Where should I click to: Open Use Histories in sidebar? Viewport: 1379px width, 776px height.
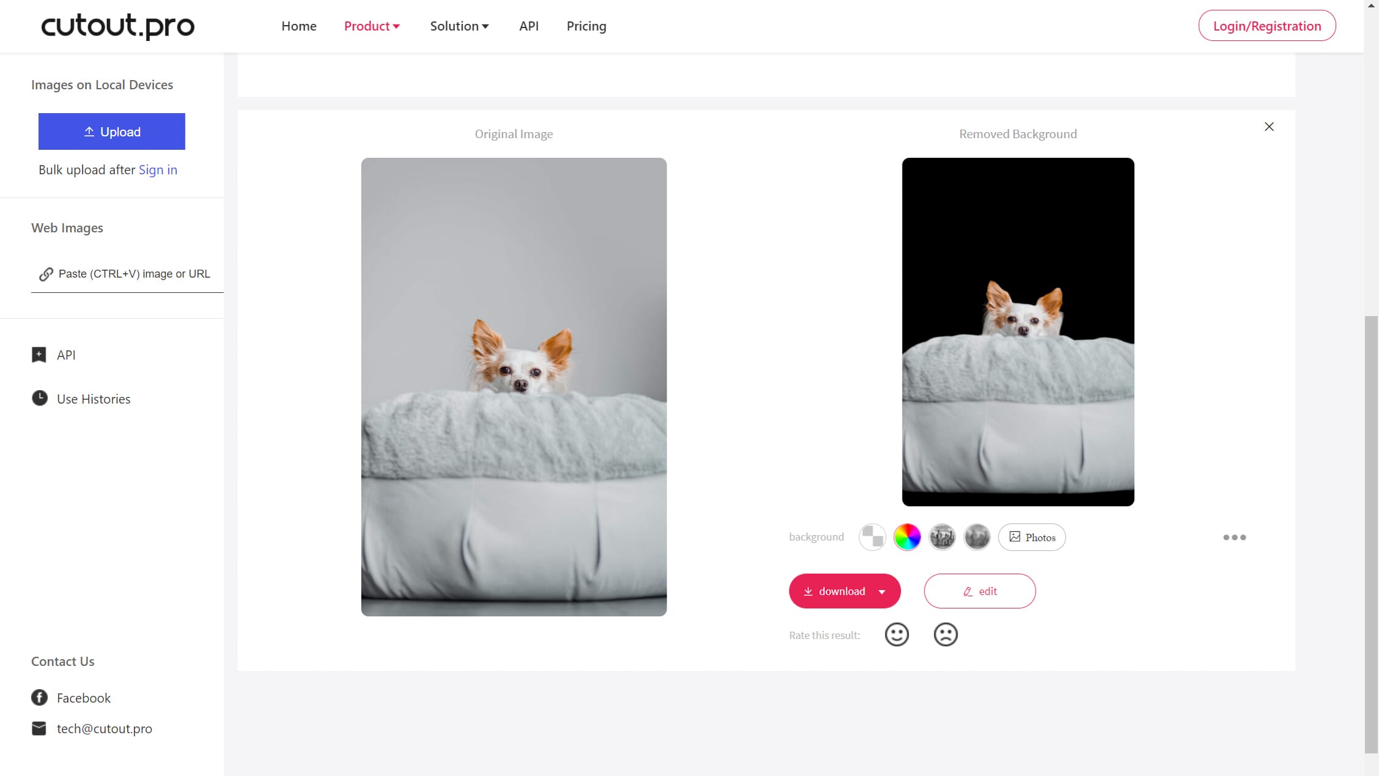tap(94, 399)
